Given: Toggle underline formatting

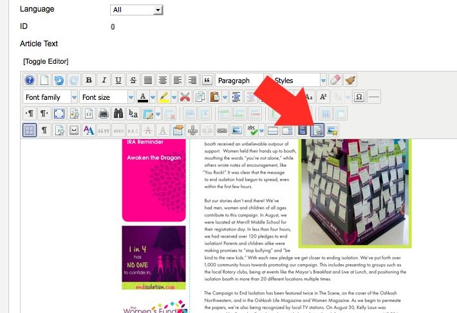Looking at the screenshot, I should coord(118,81).
